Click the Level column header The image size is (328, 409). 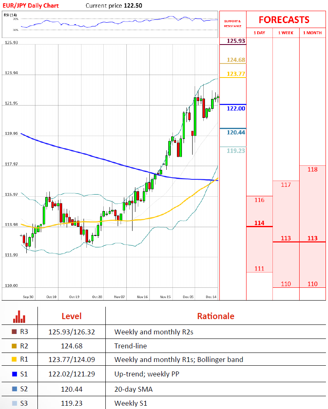pos(72,316)
